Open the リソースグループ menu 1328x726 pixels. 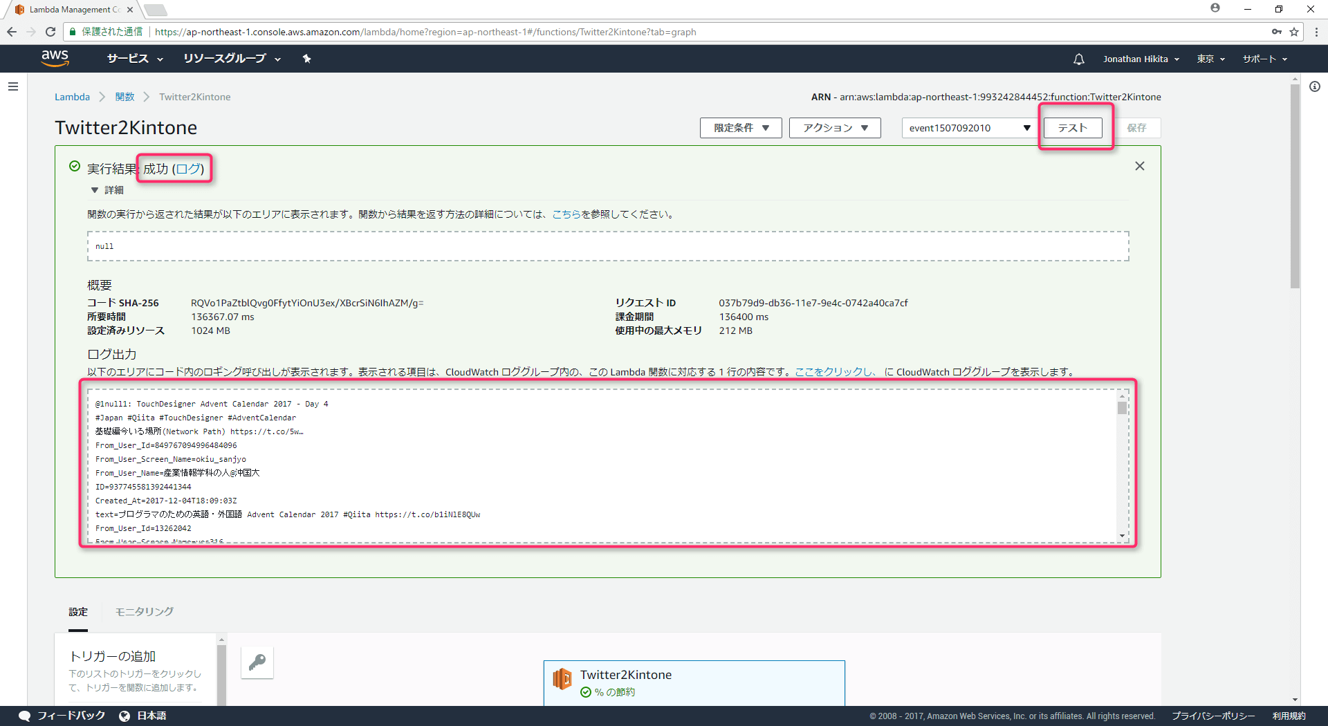[x=232, y=59]
